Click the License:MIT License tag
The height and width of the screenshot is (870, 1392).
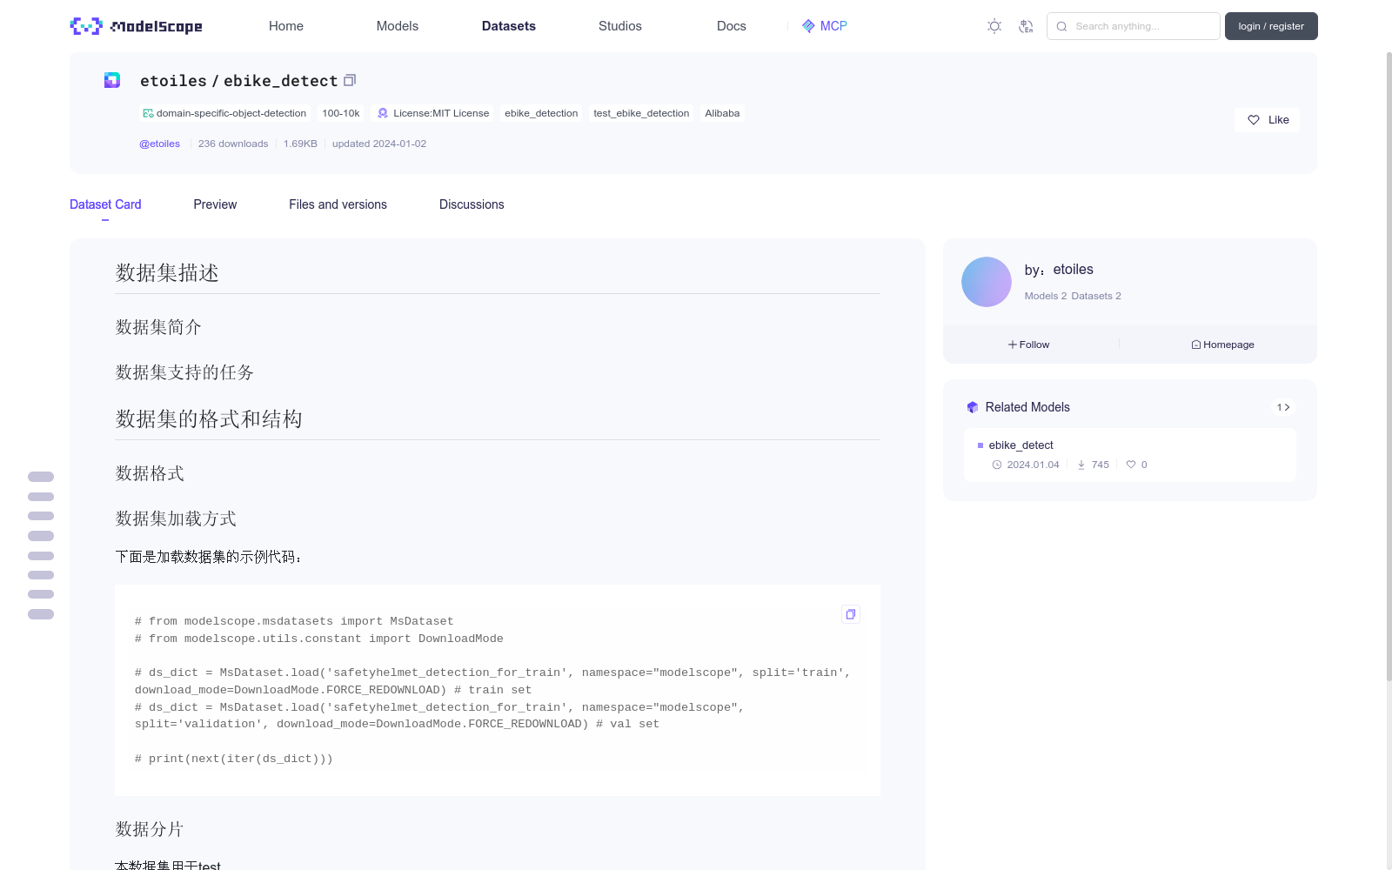point(432,113)
